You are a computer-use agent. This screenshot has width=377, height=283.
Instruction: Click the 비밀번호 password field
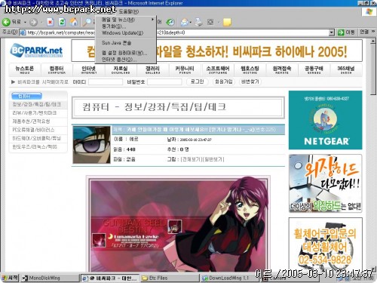click(164, 82)
